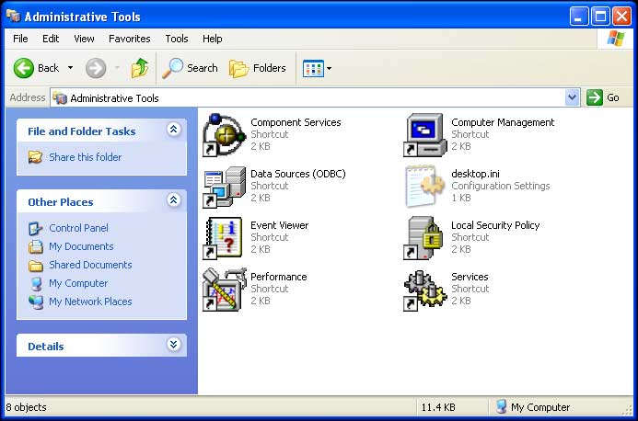Open the Control Panel link
Image resolution: width=638 pixels, height=421 pixels.
tap(78, 228)
